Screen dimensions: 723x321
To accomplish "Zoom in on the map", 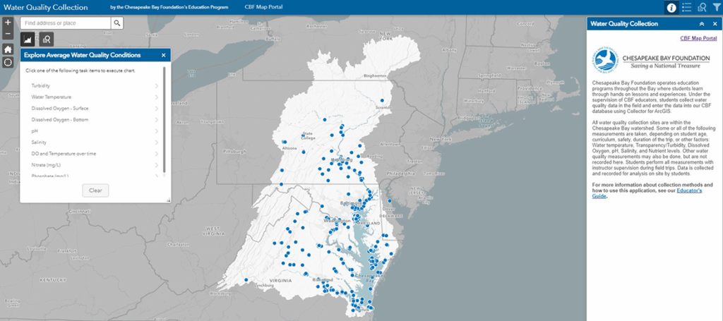I will pyautogui.click(x=8, y=23).
